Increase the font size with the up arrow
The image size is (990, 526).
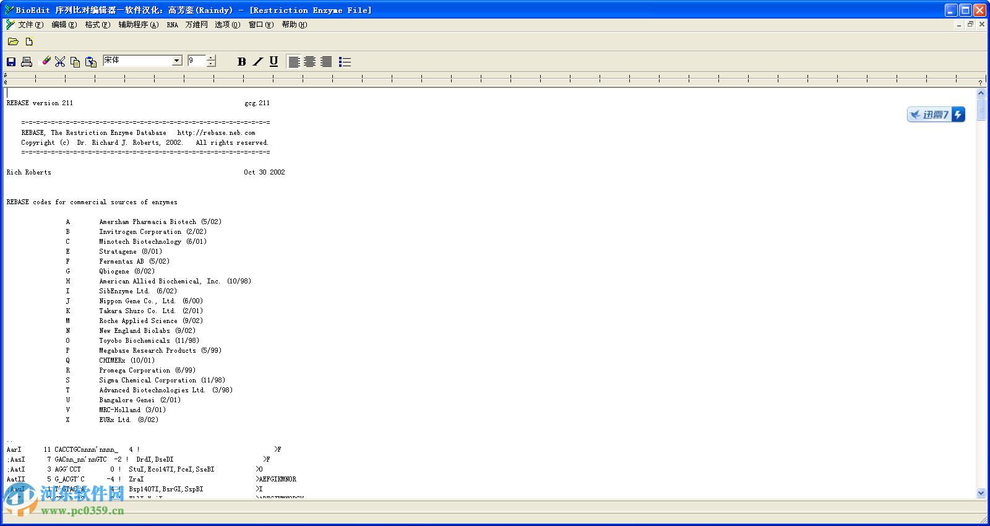pyautogui.click(x=211, y=58)
